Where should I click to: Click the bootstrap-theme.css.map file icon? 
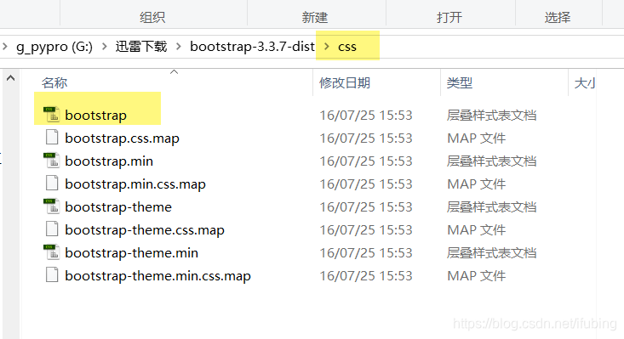point(52,229)
